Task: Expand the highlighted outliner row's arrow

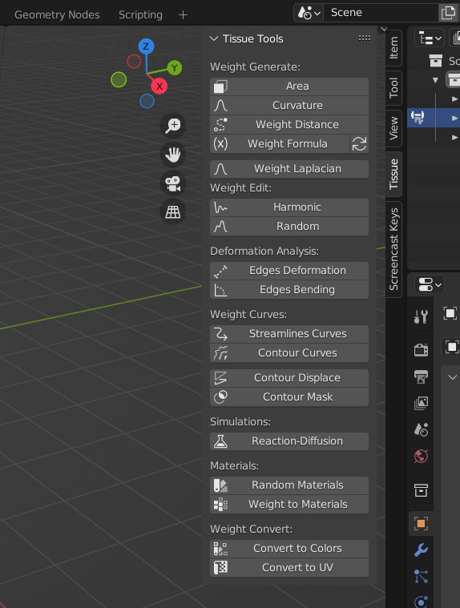Action: tap(454, 118)
